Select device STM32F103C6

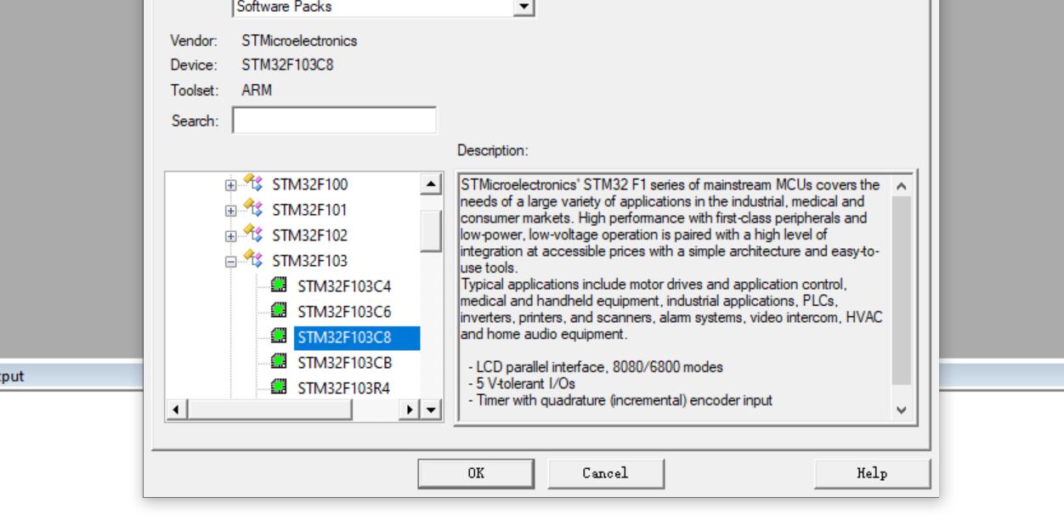click(344, 312)
